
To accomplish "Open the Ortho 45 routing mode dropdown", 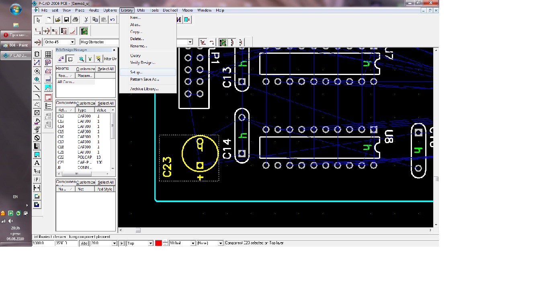I will pos(72,42).
